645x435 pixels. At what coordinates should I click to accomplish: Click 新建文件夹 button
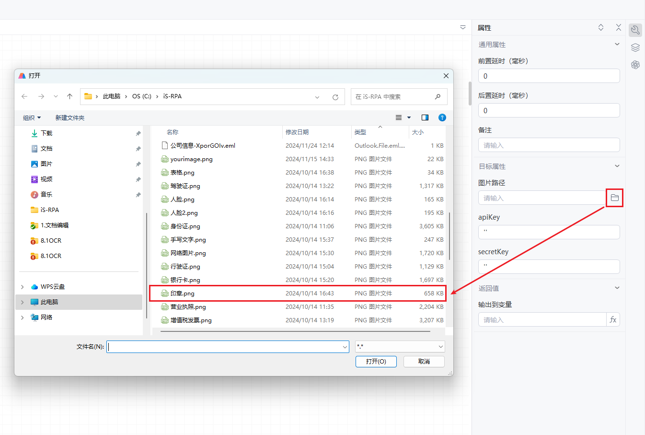(70, 118)
